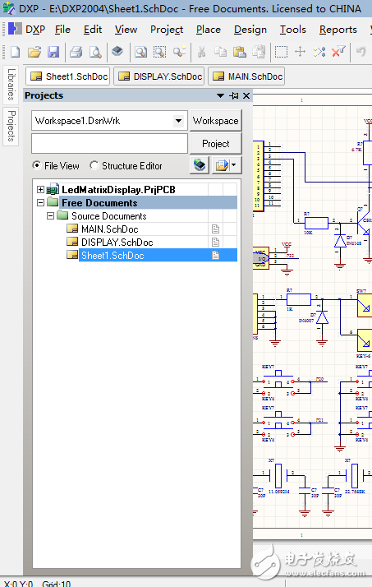Click the rubber stamp paste icon

pos(259,52)
